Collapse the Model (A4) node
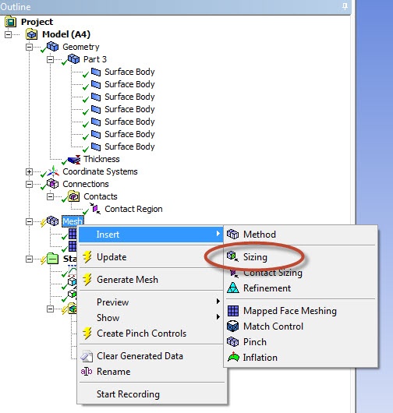The image size is (393, 413). pos(8,34)
